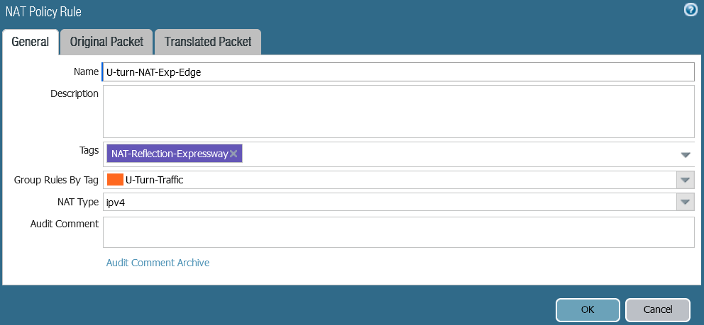Screen dimensions: 704x325
Task: Click into the Description text area
Action: [397, 111]
